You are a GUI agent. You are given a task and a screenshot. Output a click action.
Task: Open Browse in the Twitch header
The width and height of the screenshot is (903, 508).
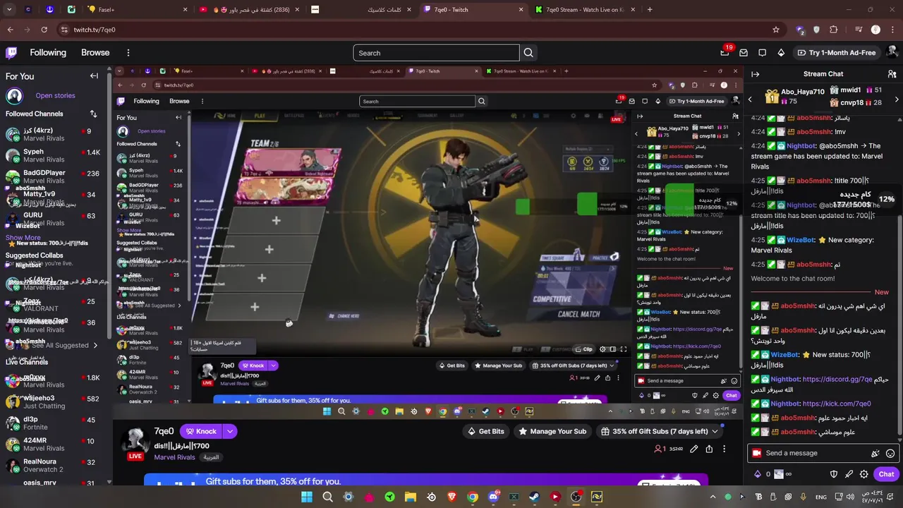tap(95, 53)
